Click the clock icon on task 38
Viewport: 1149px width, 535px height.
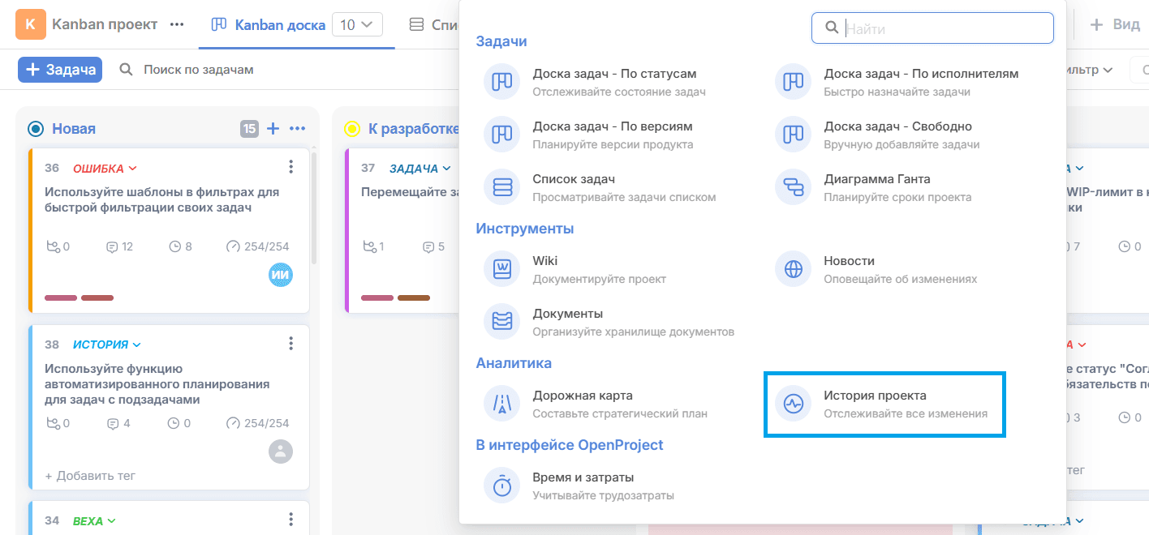[x=174, y=423]
